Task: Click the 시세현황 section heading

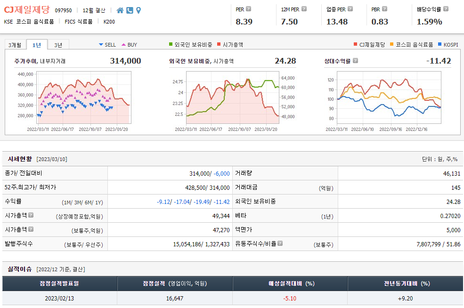Action: click(20, 159)
